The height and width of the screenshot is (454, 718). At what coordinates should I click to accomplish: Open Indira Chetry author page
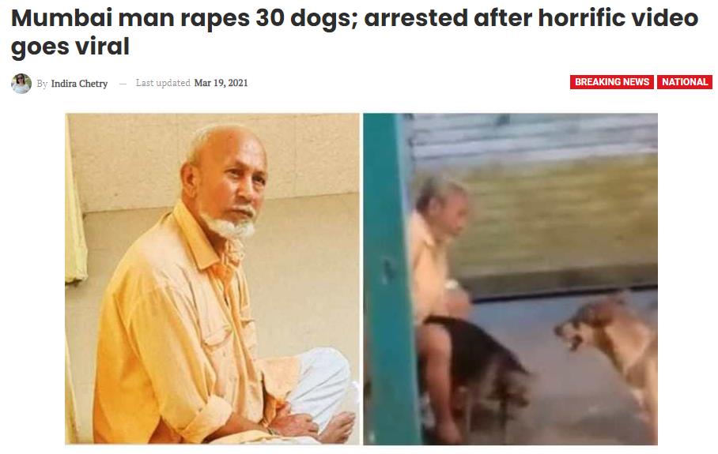pos(79,83)
